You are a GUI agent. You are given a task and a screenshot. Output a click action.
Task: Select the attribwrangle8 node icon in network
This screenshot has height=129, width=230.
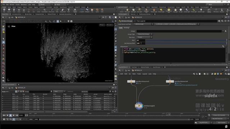tap(139, 106)
